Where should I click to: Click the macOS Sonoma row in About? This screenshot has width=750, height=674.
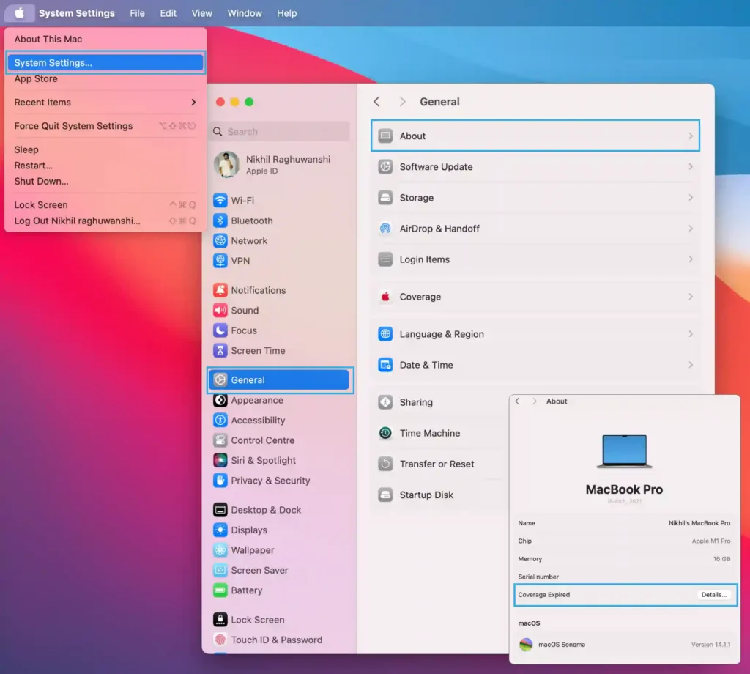pyautogui.click(x=624, y=645)
